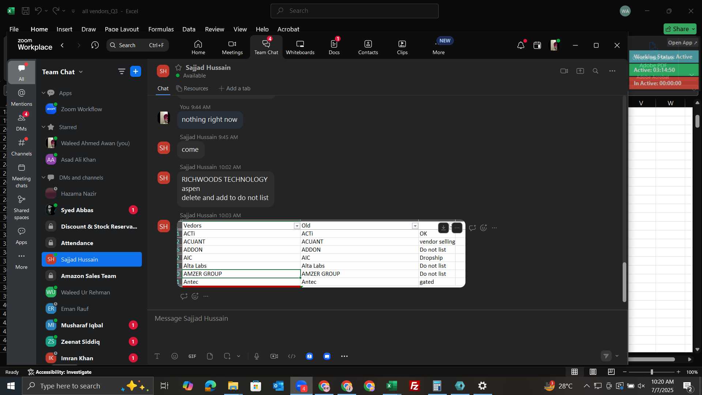This screenshot has width=702, height=395.
Task: Expand Team Chat title dropdown
Action: coord(81,72)
